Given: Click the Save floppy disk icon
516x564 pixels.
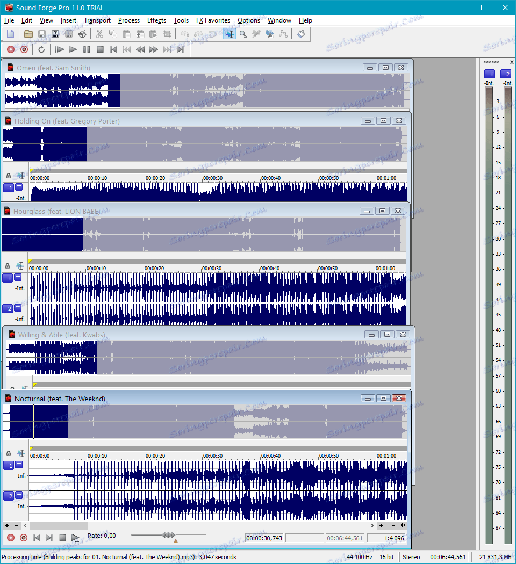Looking at the screenshot, I should pyautogui.click(x=42, y=34).
